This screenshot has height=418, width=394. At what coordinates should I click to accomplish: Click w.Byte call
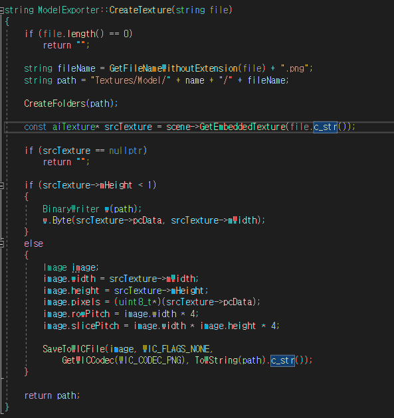[x=57, y=220]
